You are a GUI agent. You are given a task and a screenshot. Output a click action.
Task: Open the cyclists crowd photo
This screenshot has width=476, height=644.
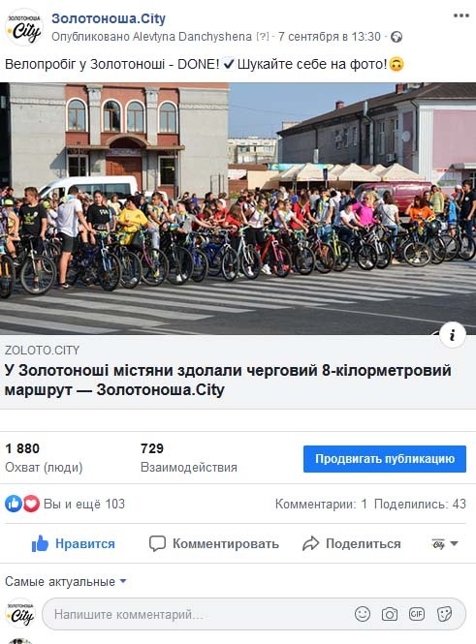pyautogui.click(x=238, y=208)
